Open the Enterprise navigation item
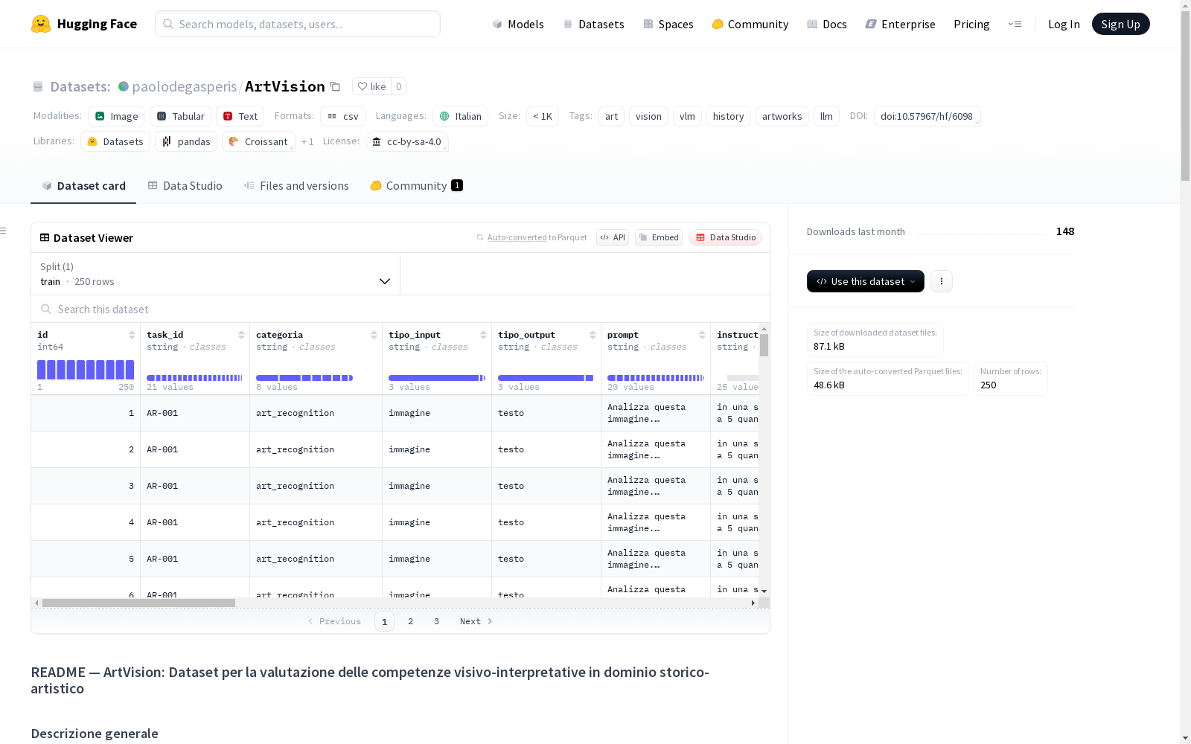1191x744 pixels. coord(901,24)
